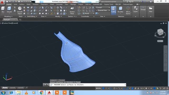Open the Move Gizmo dropdown
Viewport: 169px width, 95px height.
tap(128, 11)
